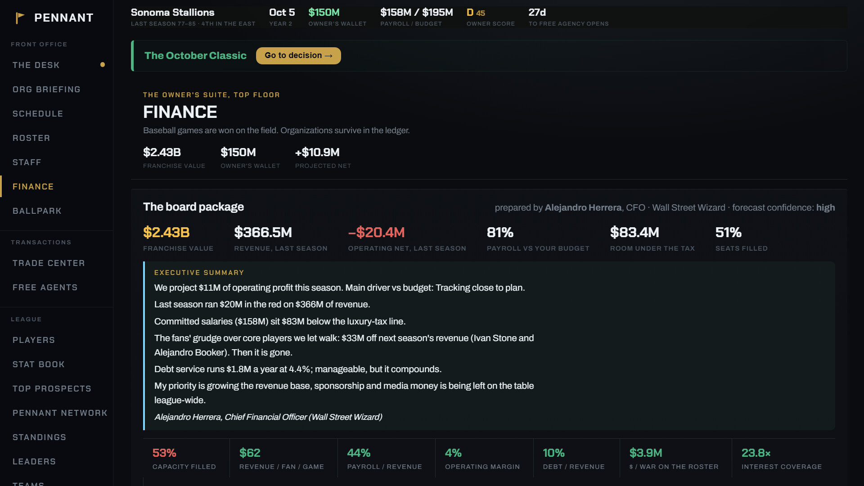Click the gold notification dot beside The Desk
Screen dimensions: 864x486
coord(103,65)
